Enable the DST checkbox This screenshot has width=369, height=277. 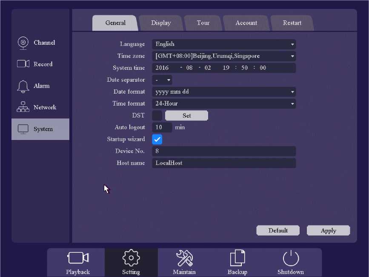tap(157, 115)
